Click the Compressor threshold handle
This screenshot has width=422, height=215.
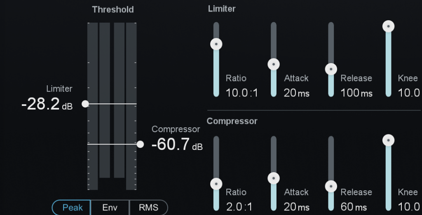[x=140, y=144]
